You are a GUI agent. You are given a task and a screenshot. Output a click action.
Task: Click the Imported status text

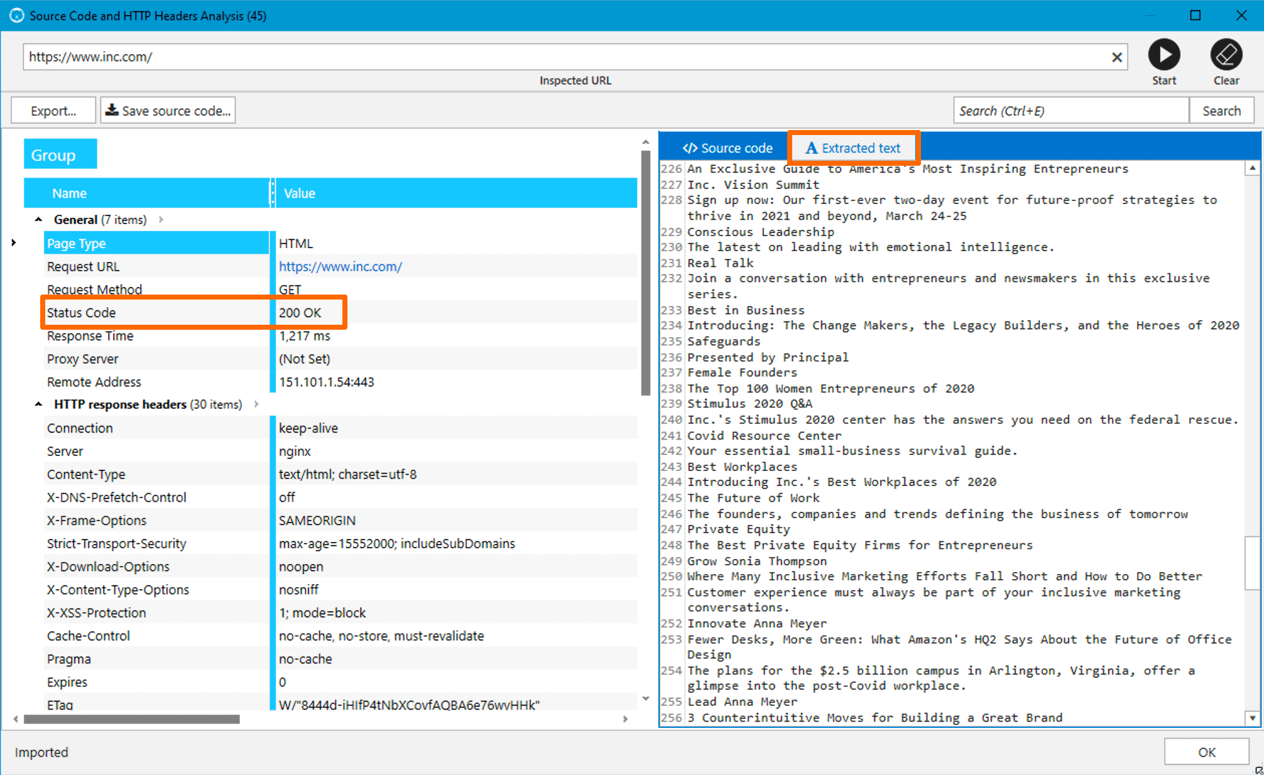point(41,752)
